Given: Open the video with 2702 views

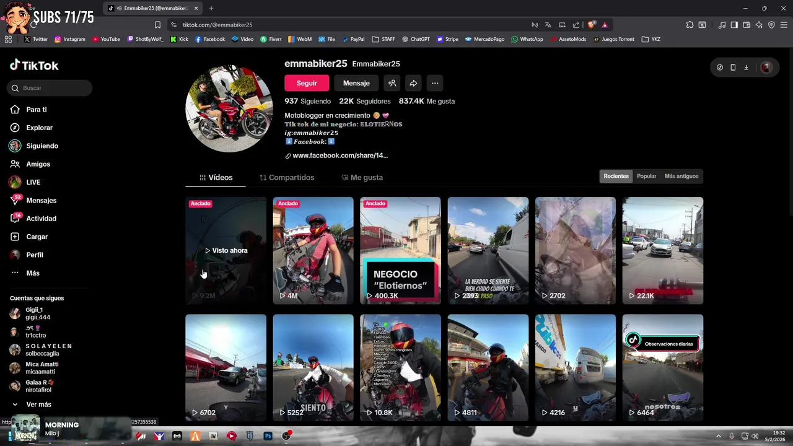Looking at the screenshot, I should point(575,250).
